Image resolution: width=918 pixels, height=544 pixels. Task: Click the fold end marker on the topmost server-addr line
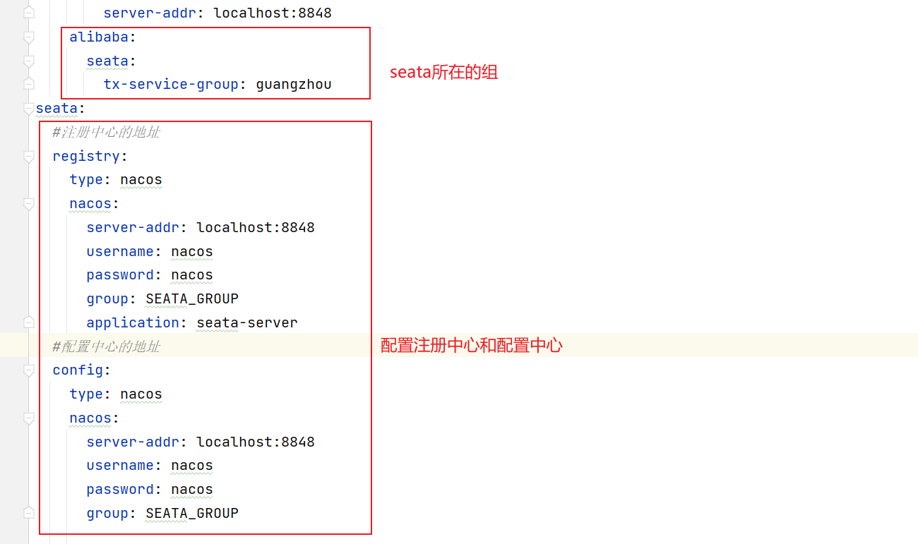[x=28, y=13]
